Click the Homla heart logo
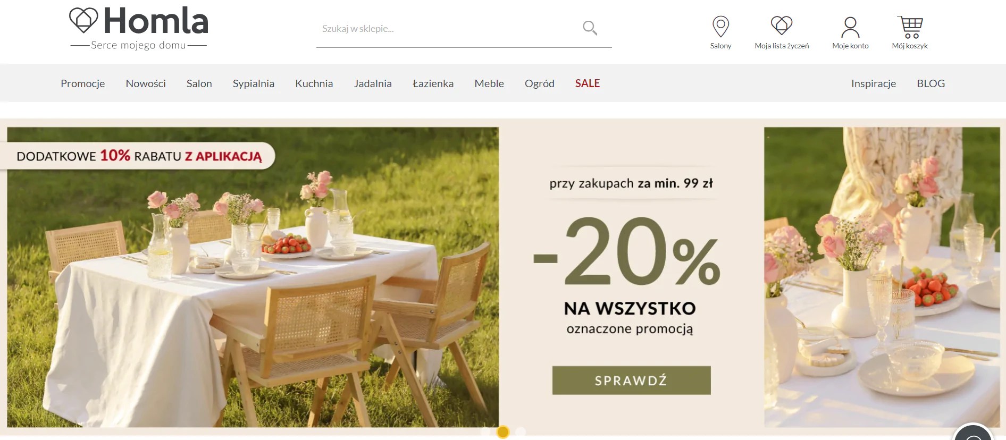Image resolution: width=1006 pixels, height=440 pixels. [x=83, y=20]
